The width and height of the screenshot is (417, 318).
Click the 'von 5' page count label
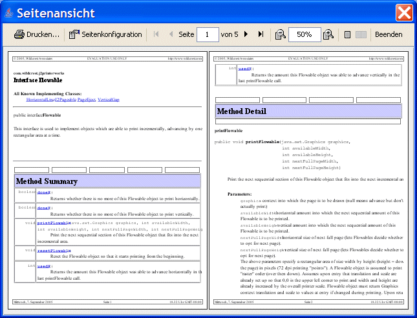(230, 34)
